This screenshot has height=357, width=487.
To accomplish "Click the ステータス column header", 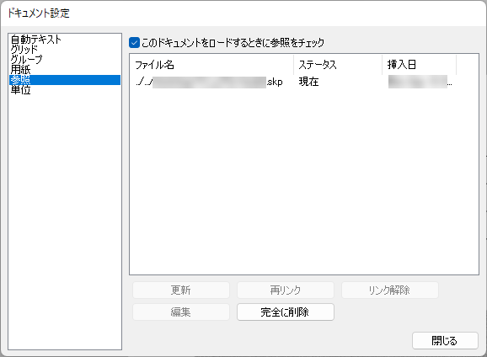I will click(x=338, y=65).
